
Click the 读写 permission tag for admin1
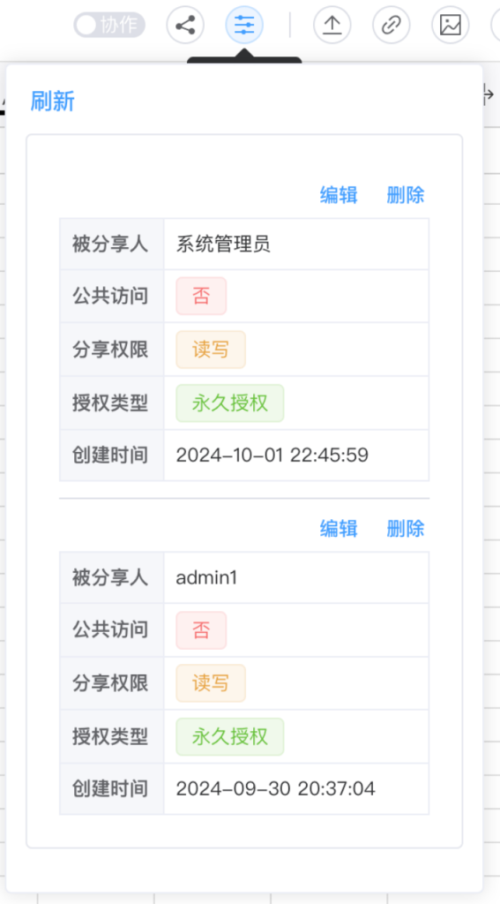[x=211, y=683]
